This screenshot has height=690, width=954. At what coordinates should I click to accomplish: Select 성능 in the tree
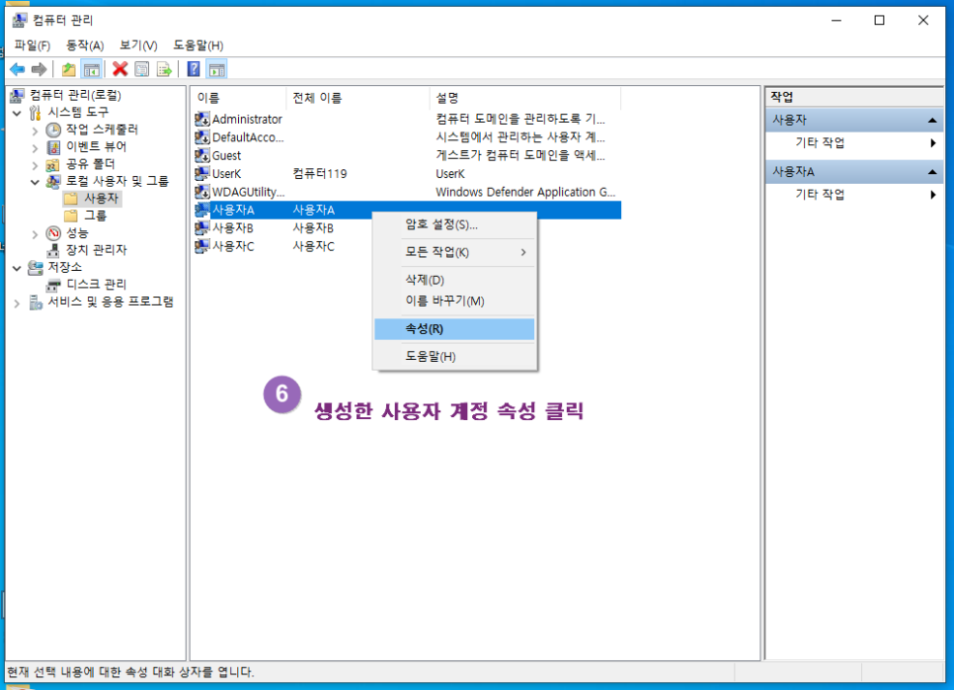point(77,232)
